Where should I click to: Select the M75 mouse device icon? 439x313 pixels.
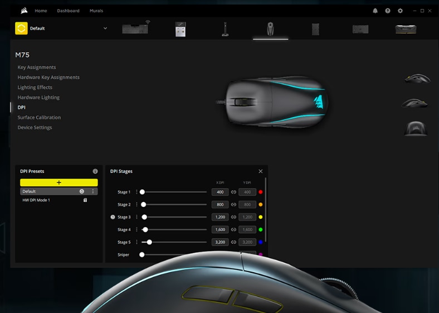270,28
